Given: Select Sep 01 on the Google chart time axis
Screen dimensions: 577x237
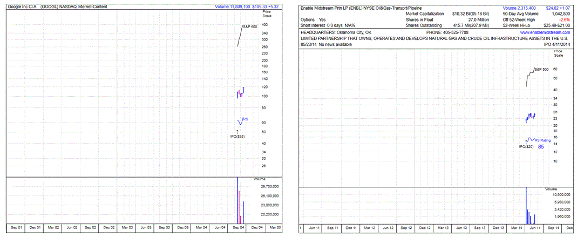Looking at the screenshot, I should pos(17,228).
